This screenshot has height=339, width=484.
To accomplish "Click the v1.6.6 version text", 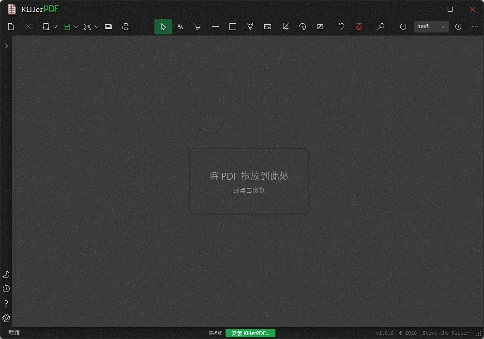I will pyautogui.click(x=385, y=333).
